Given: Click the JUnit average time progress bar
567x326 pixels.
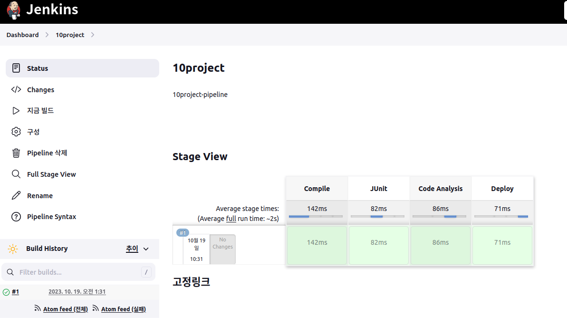Looking at the screenshot, I should pyautogui.click(x=377, y=216).
